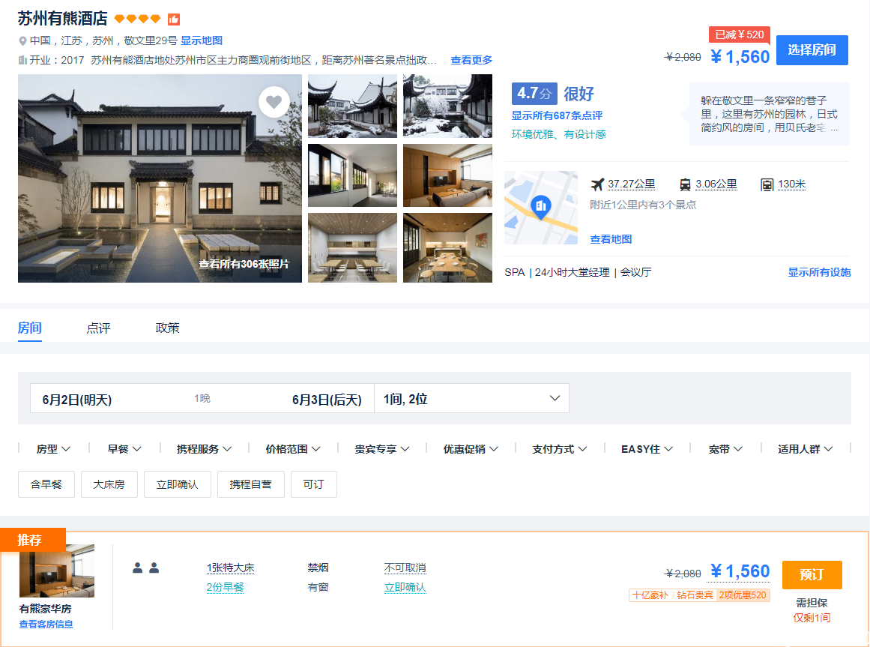Viewport: 870px width, 647px height.
Task: Click 查看客房信息 under 有熊豪华房
Action: click(x=46, y=625)
